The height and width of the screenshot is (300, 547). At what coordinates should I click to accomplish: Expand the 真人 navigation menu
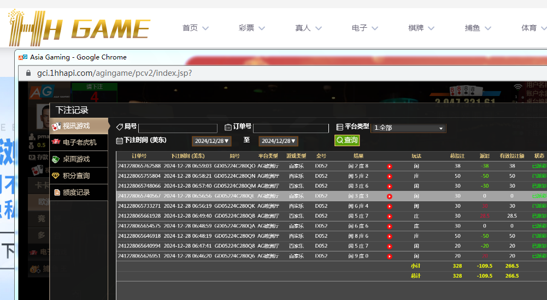[x=308, y=28]
